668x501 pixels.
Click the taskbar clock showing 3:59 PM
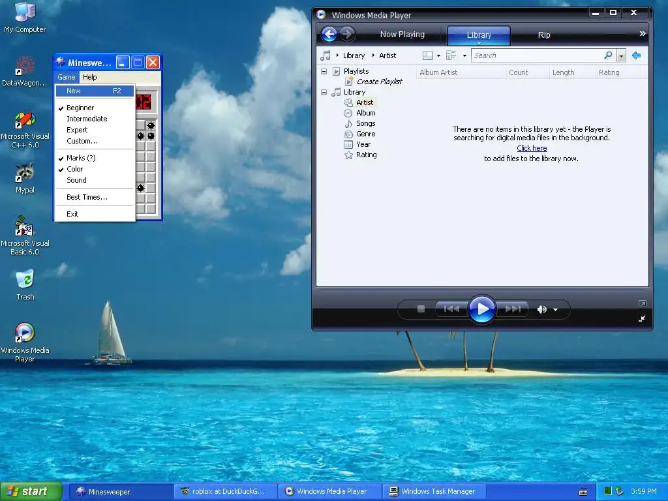tap(644, 491)
